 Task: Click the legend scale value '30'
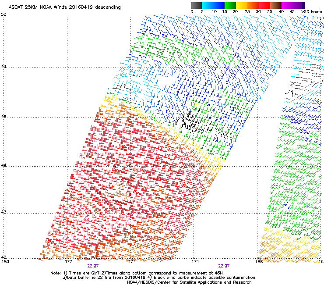tap(258, 12)
